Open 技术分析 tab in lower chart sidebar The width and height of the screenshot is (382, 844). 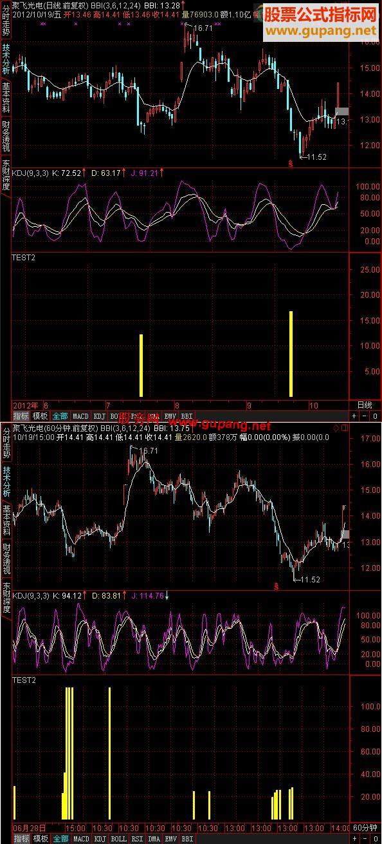(6, 482)
